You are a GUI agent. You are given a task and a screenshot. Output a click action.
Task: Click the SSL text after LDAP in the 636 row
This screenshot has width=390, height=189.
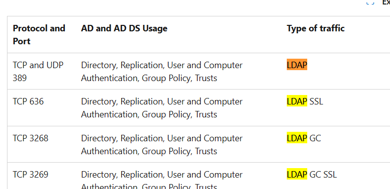pyautogui.click(x=316, y=101)
